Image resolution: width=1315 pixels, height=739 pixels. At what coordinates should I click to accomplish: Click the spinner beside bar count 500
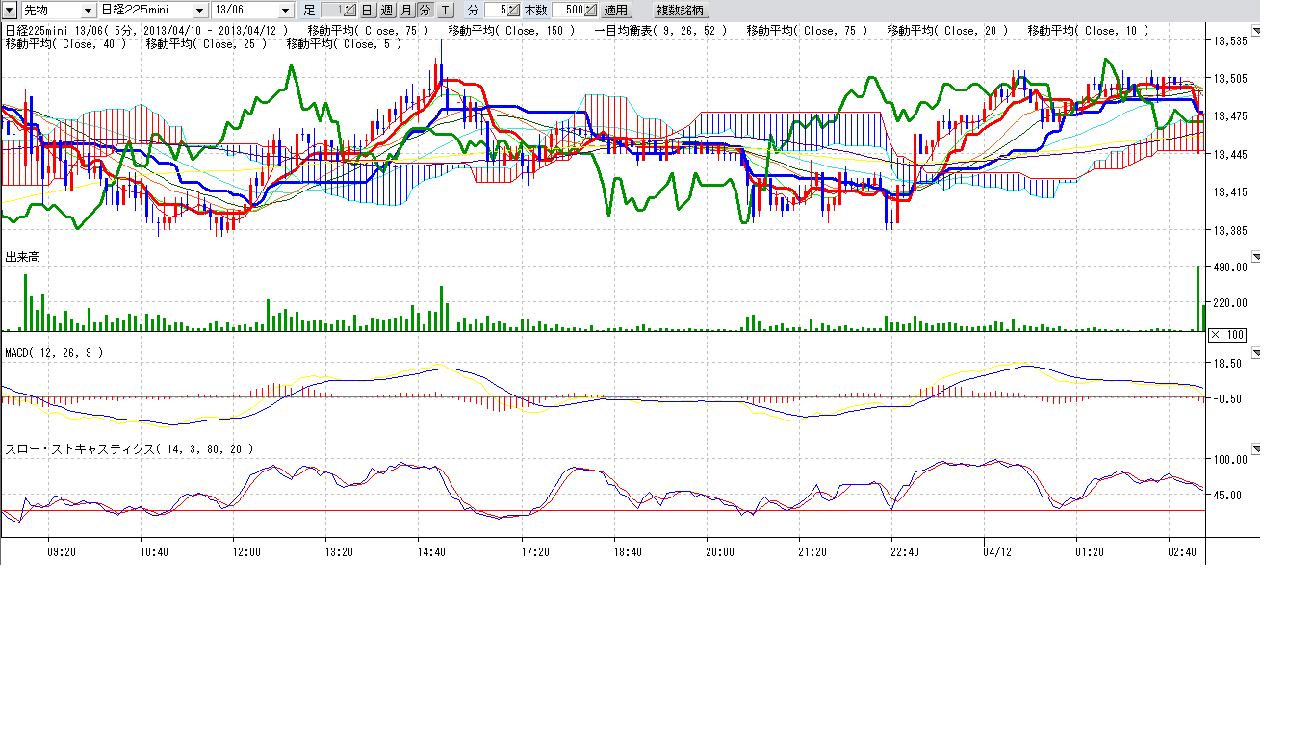[x=591, y=10]
